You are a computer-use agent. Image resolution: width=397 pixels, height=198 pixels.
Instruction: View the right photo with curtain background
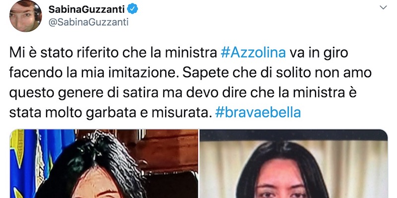coord(294,164)
